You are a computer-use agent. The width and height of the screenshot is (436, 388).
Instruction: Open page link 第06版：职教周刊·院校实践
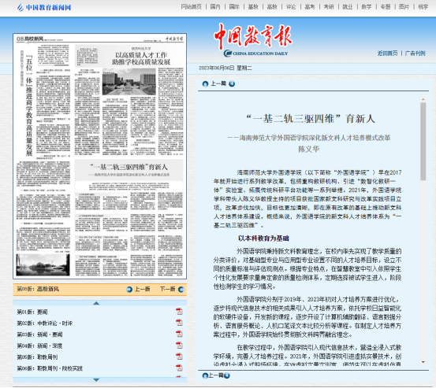(50, 368)
